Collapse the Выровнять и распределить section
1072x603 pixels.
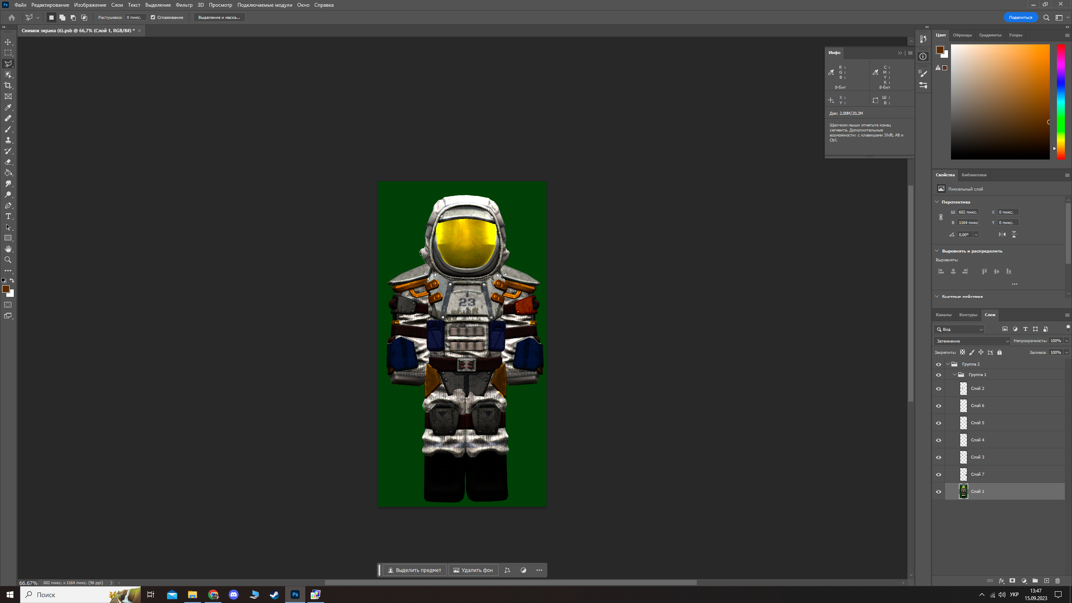937,251
